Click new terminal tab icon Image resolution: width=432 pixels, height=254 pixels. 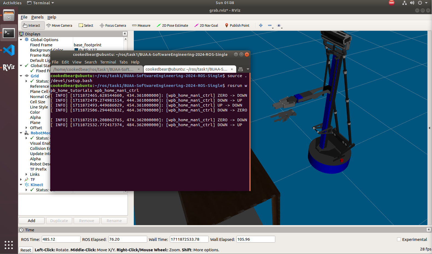[241, 69]
